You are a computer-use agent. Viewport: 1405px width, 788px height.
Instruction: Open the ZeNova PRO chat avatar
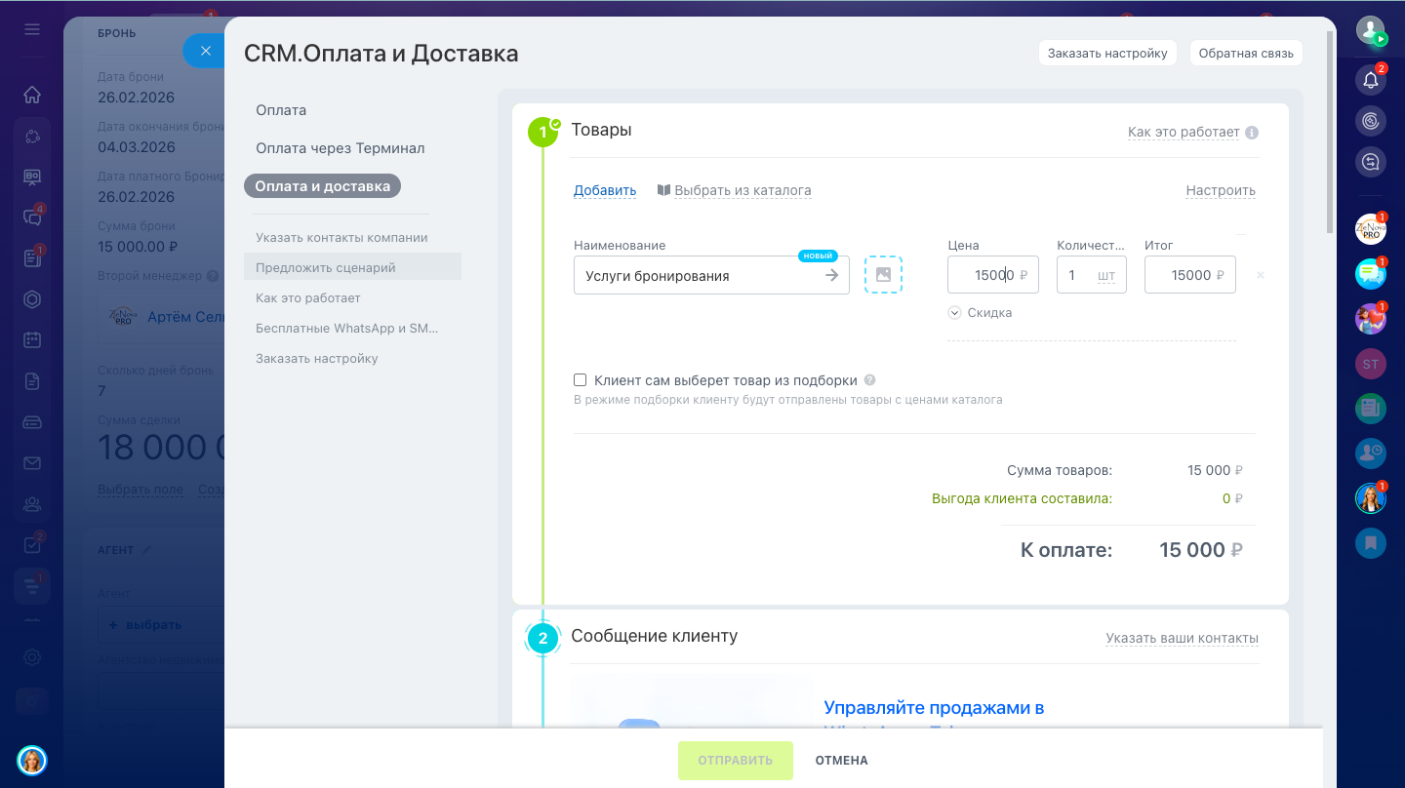pos(1371,230)
